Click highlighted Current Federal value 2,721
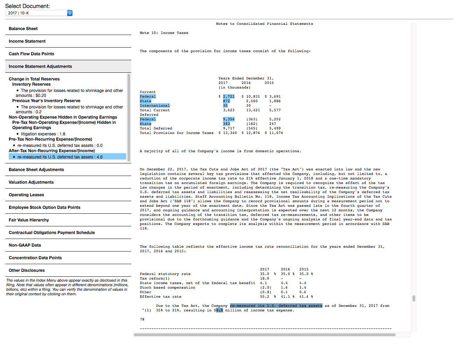Viewport: 458px width, 346px height. [229, 97]
